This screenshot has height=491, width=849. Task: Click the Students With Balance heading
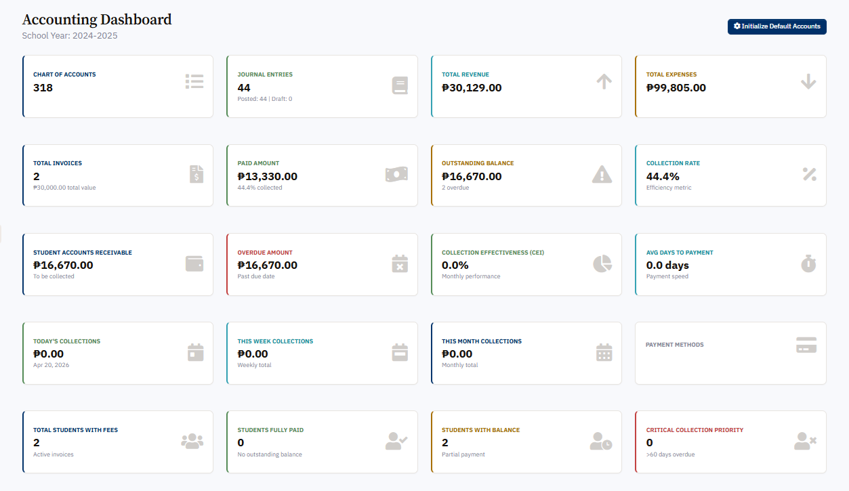pos(480,430)
